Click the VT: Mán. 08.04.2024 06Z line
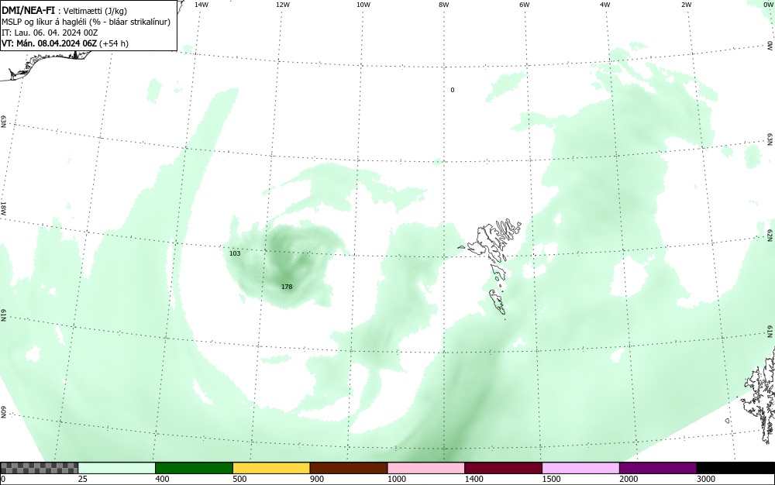 click(65, 43)
